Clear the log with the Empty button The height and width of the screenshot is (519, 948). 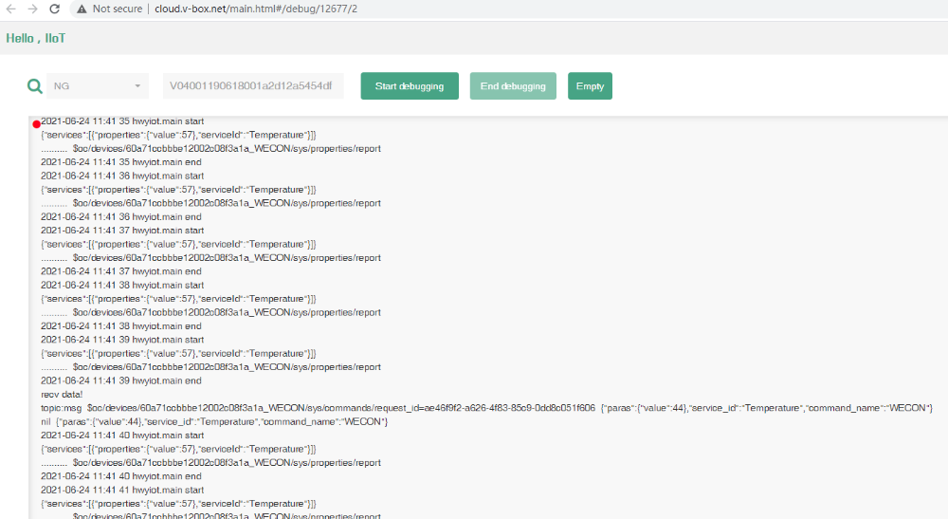(x=590, y=86)
